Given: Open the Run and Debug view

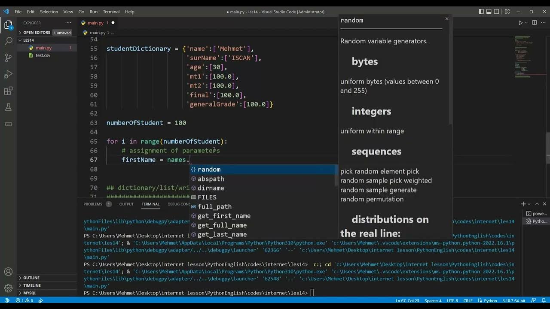Looking at the screenshot, I should [8, 75].
